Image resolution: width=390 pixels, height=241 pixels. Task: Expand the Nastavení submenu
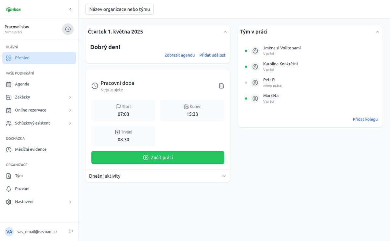tap(70, 202)
